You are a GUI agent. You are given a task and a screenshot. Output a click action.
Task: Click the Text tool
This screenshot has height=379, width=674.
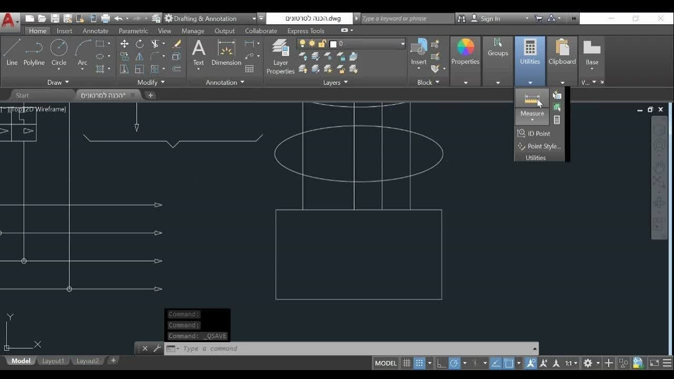199,53
